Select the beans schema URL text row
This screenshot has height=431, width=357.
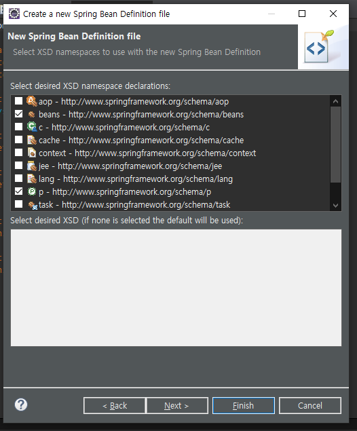(141, 115)
